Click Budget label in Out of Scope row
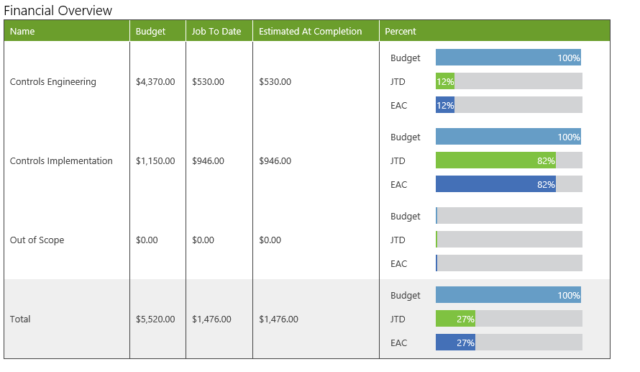 406,217
